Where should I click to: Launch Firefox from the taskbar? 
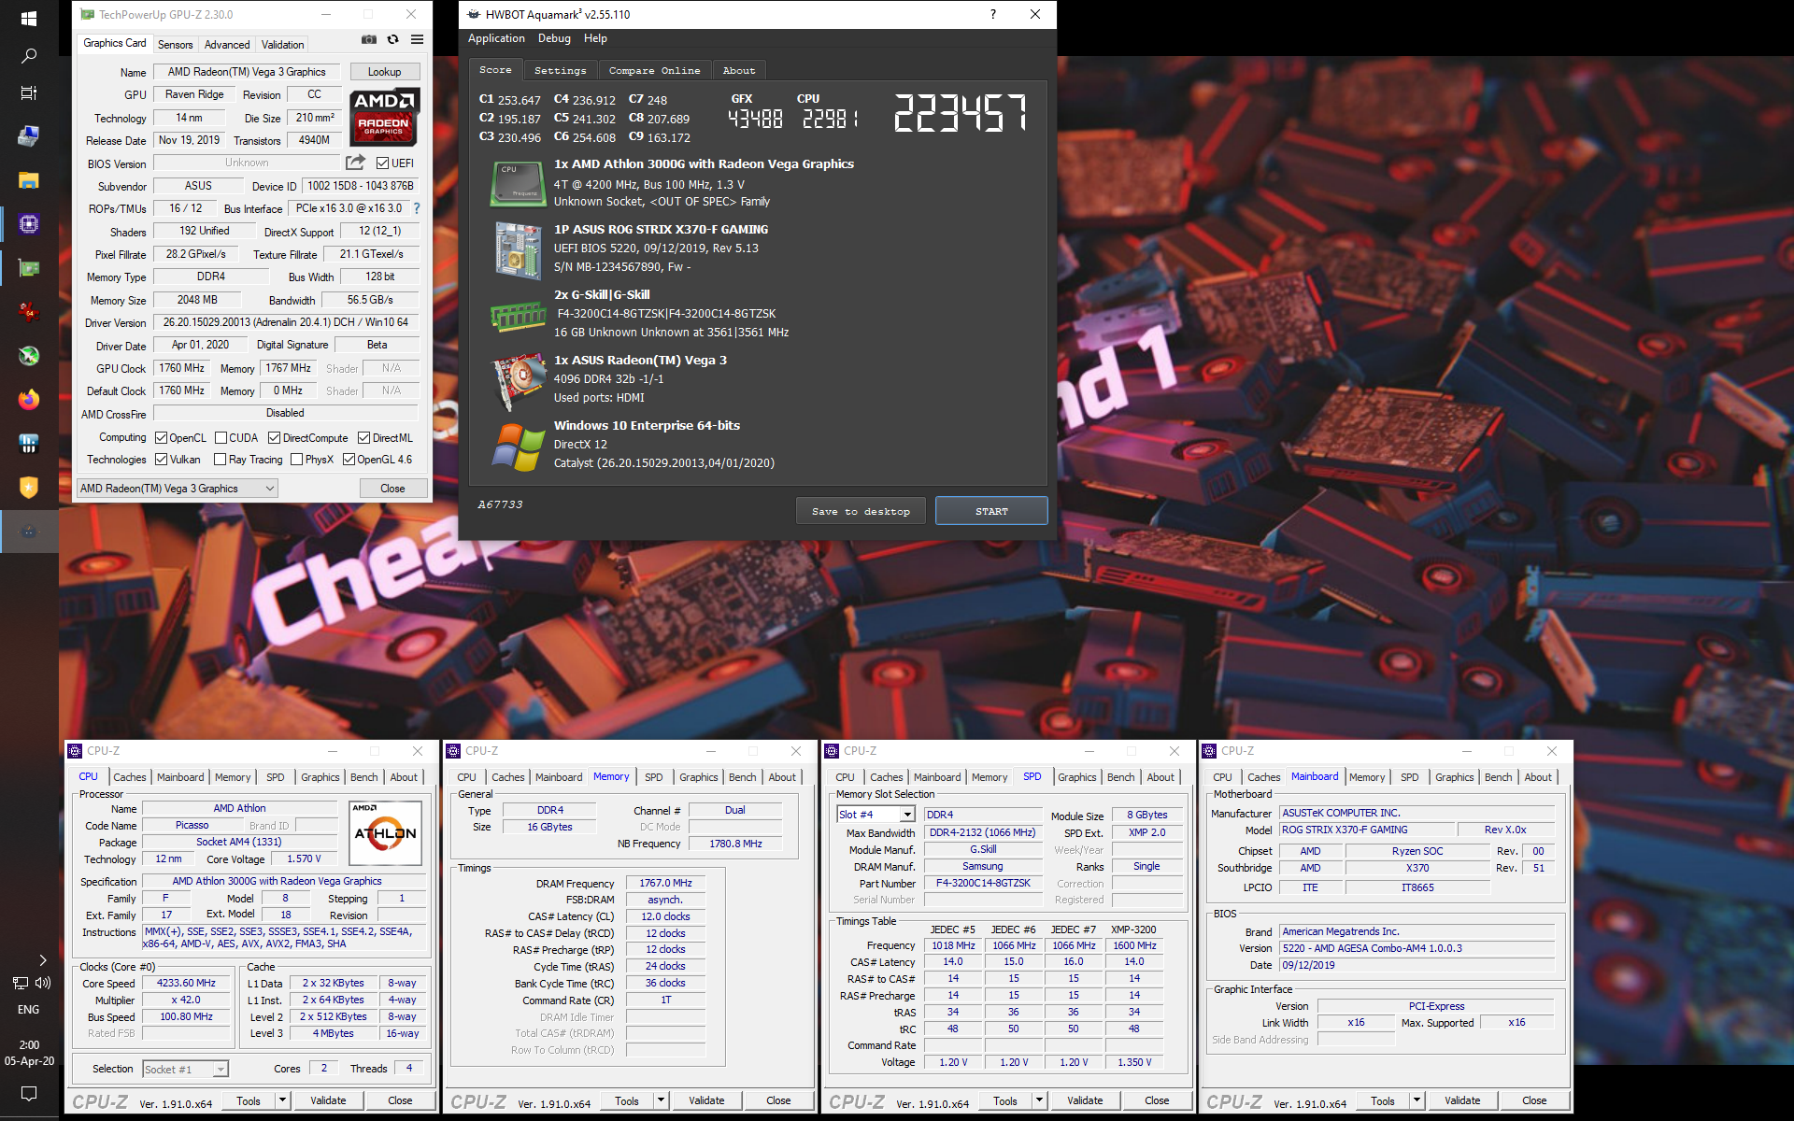[x=29, y=399]
